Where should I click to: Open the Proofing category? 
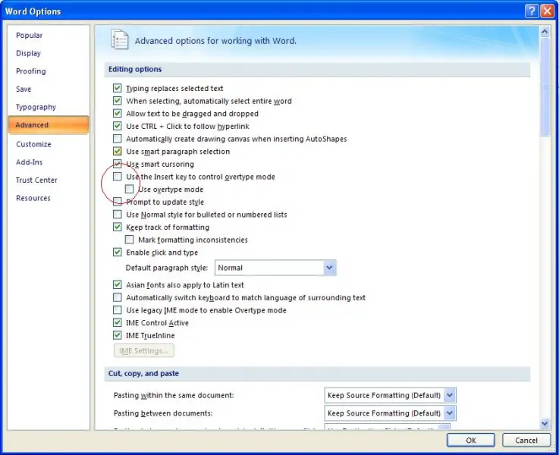pos(30,71)
